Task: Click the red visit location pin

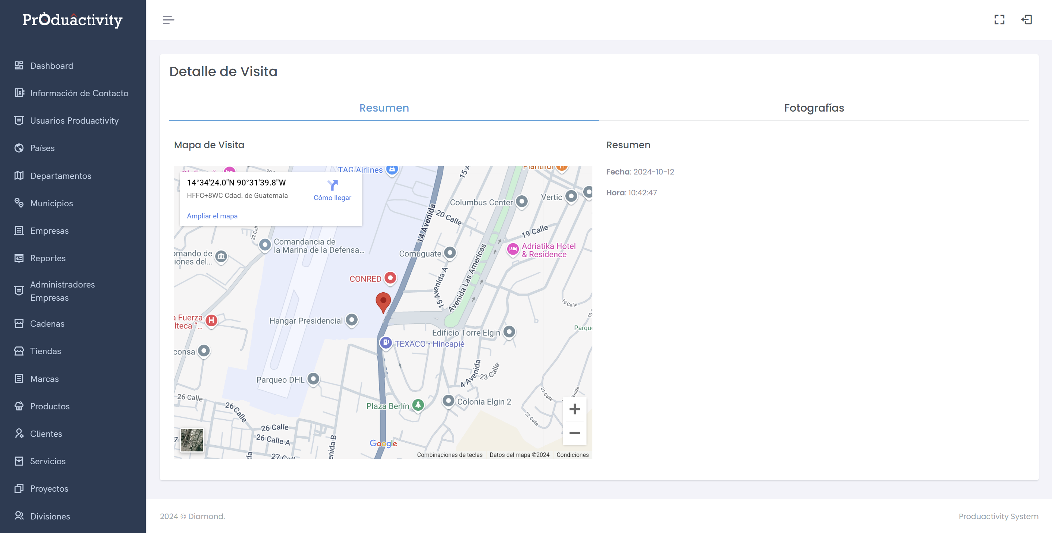Action: click(x=383, y=303)
